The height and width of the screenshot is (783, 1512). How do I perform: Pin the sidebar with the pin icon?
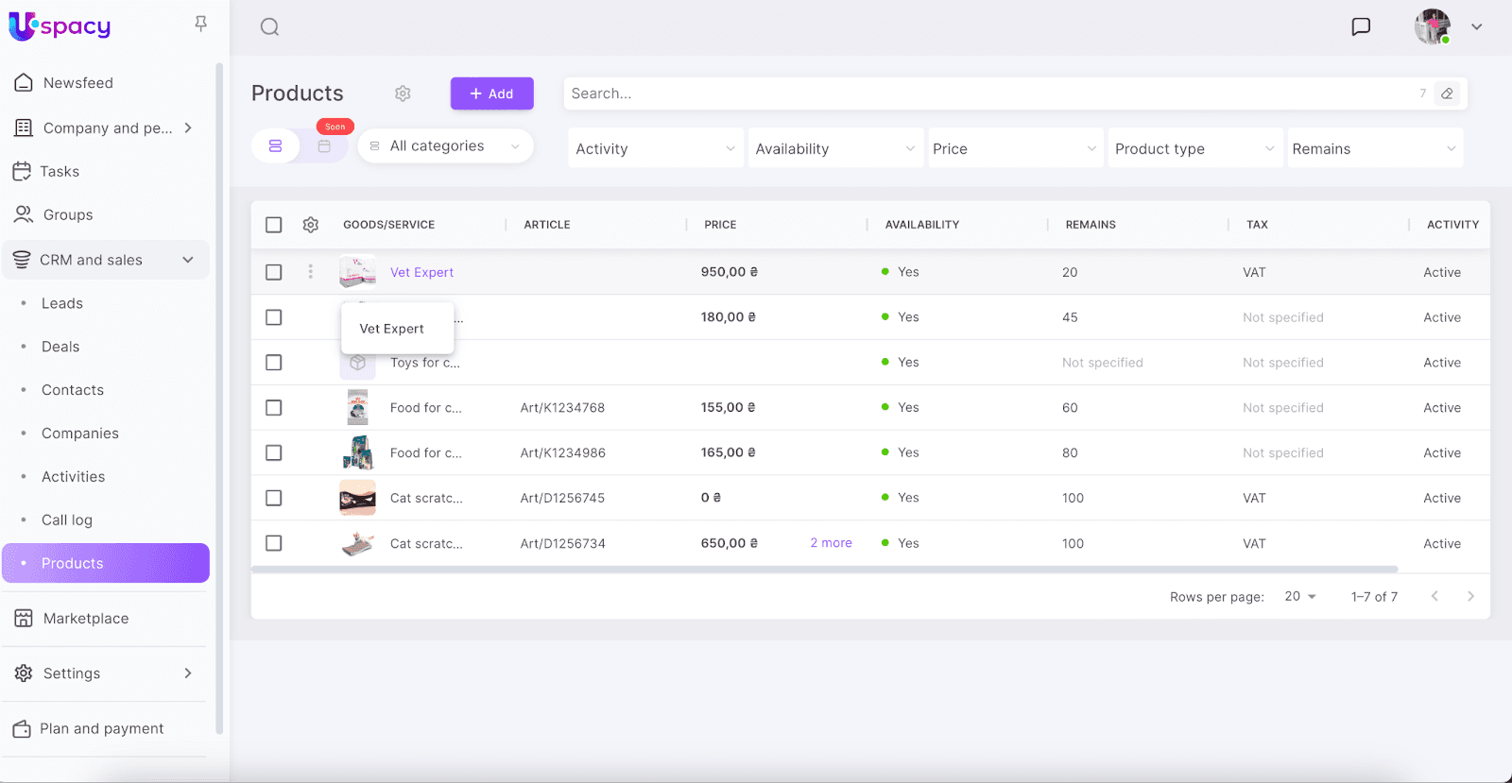[200, 24]
